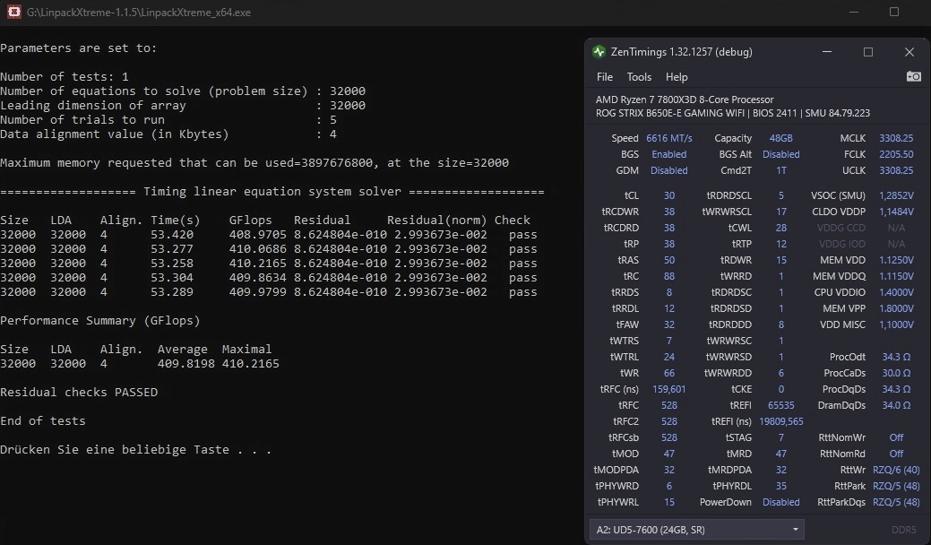
Task: Click the DDR5 label in ZenTimings
Action: tap(904, 530)
